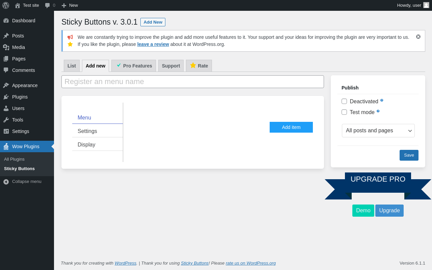Open Users in the sidebar menu
The image size is (432, 270).
coord(27,108)
